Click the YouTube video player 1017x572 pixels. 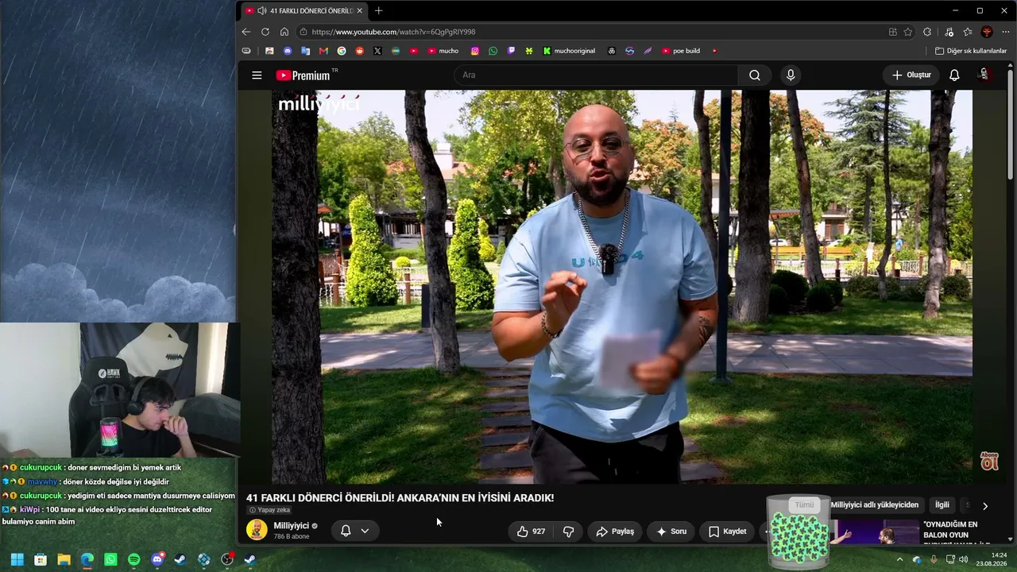622,286
